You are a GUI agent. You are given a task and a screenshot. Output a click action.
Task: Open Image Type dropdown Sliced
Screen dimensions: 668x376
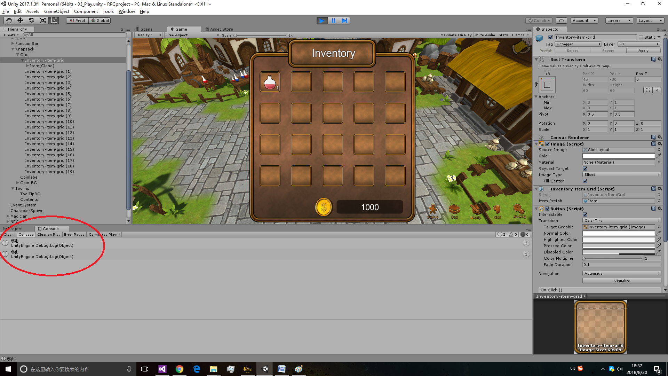(x=622, y=175)
